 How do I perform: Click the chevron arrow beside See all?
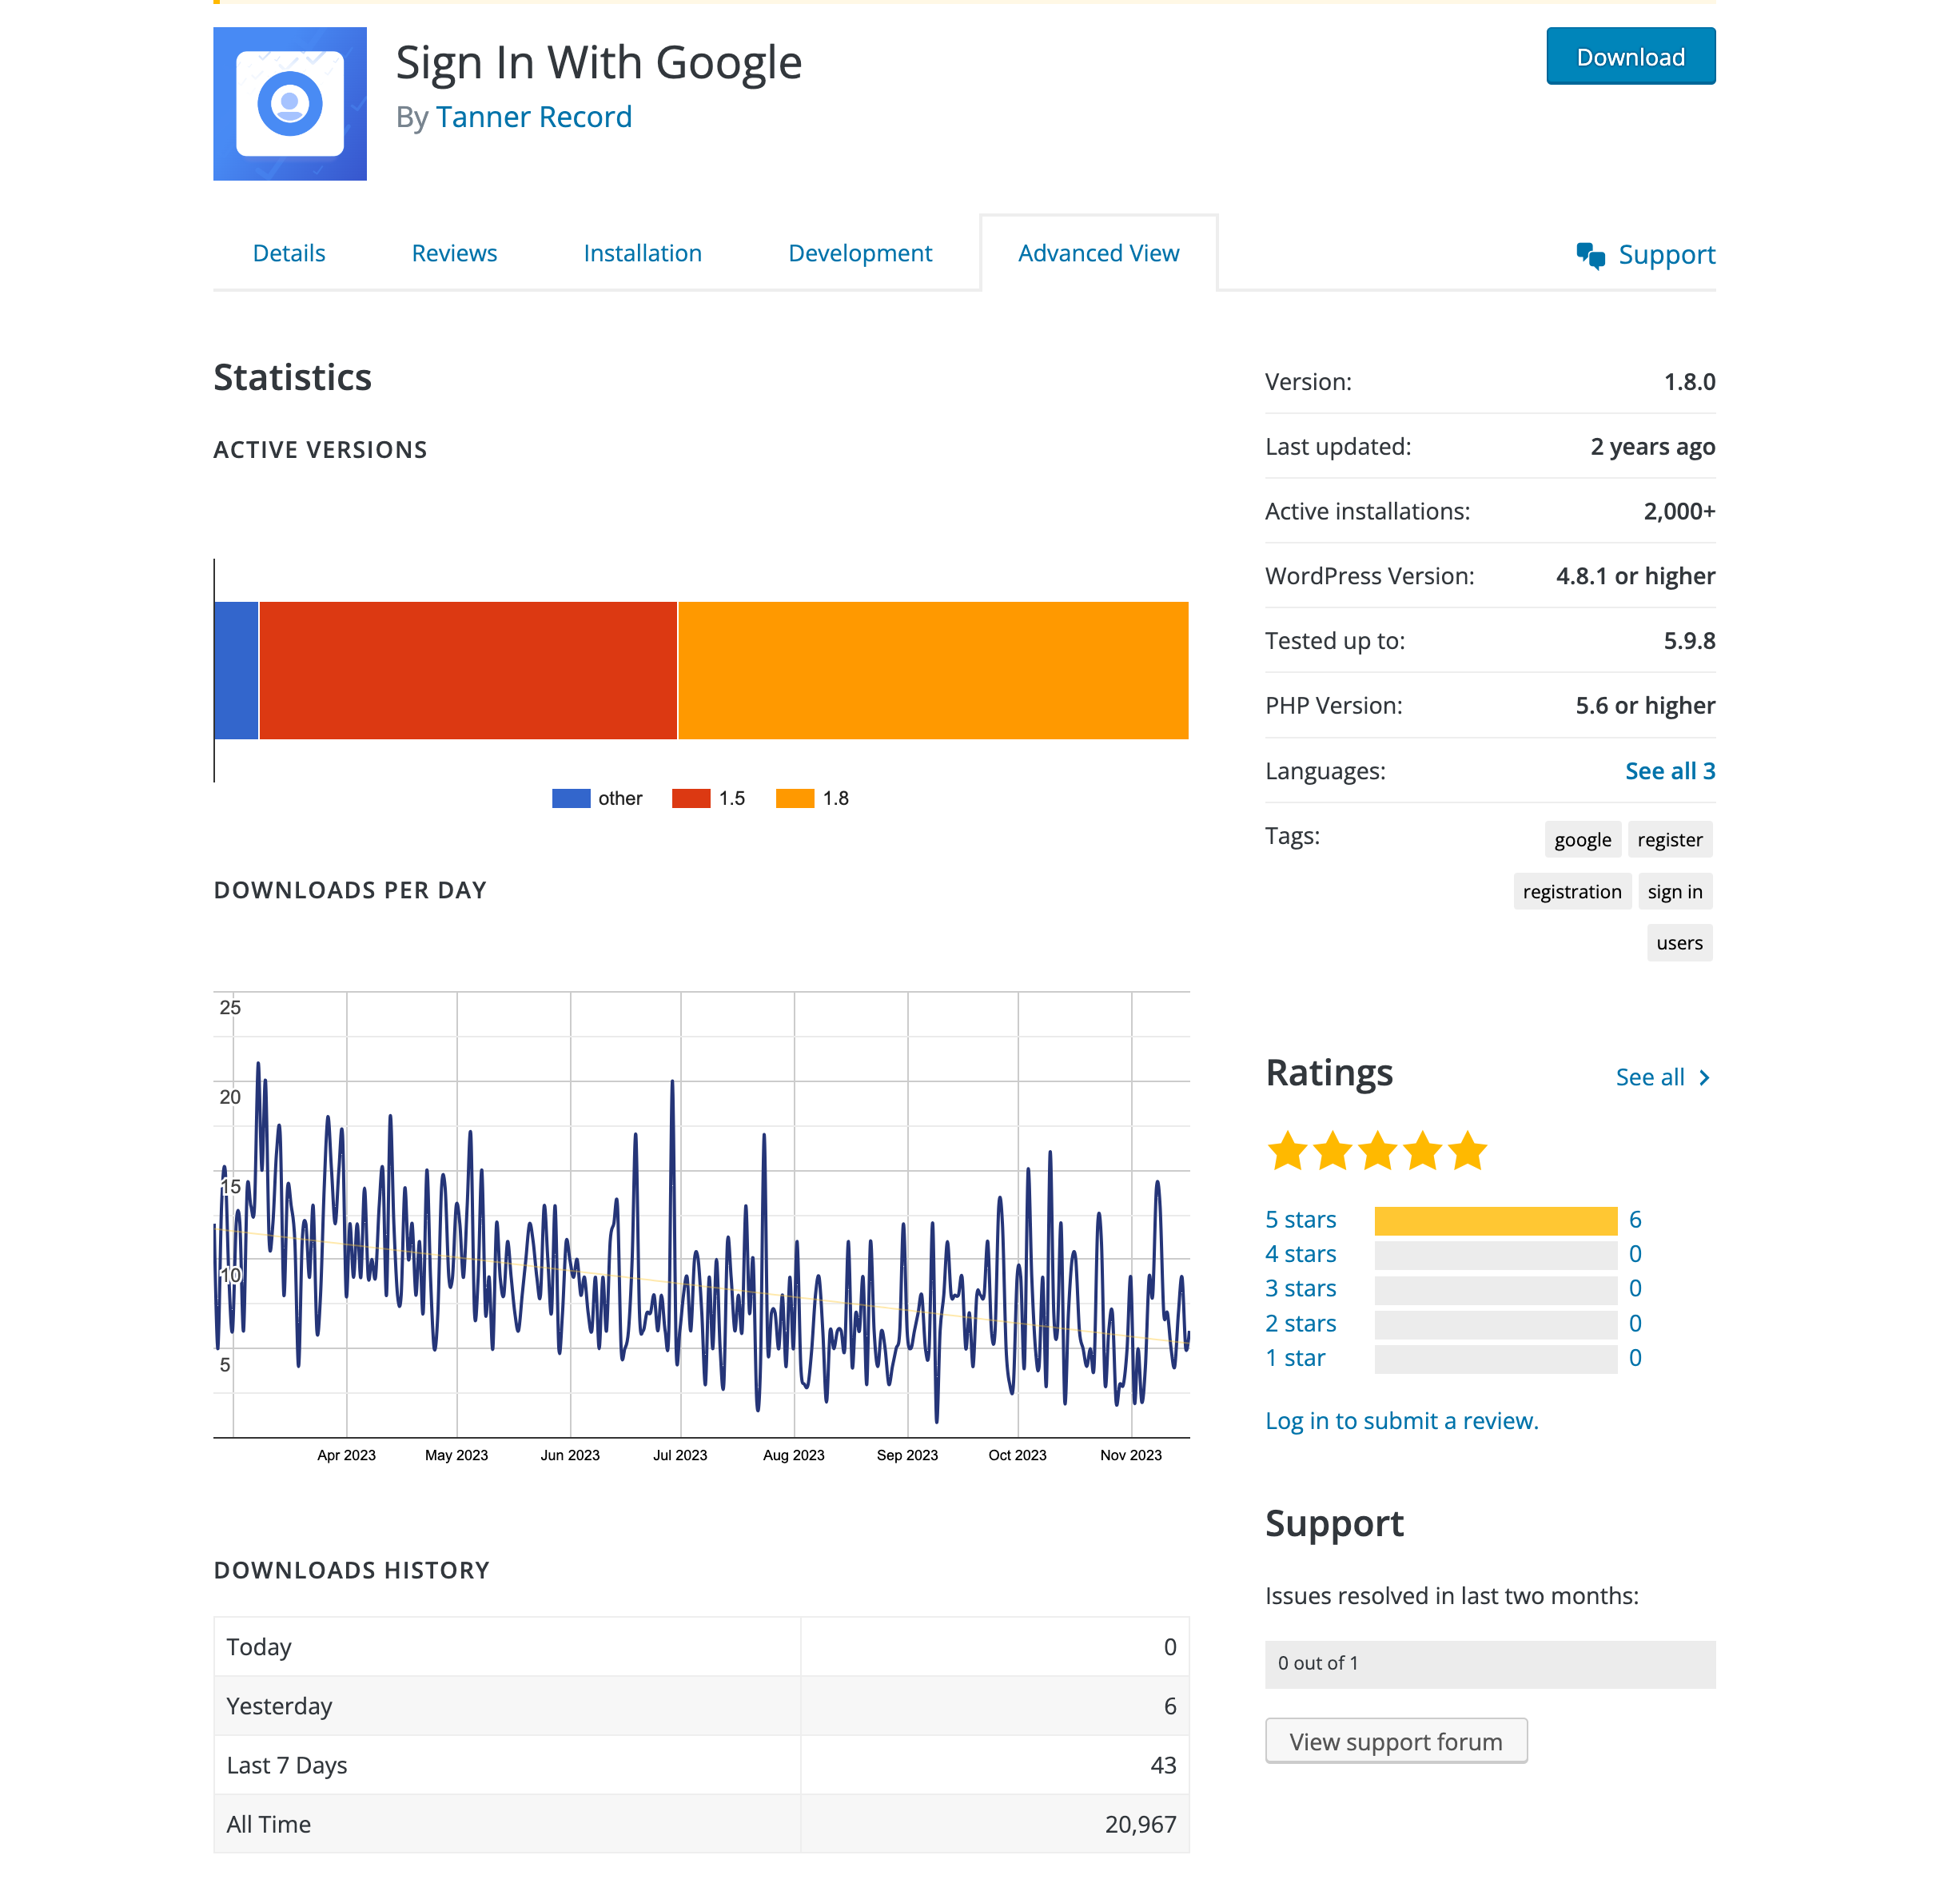pyautogui.click(x=1704, y=1077)
